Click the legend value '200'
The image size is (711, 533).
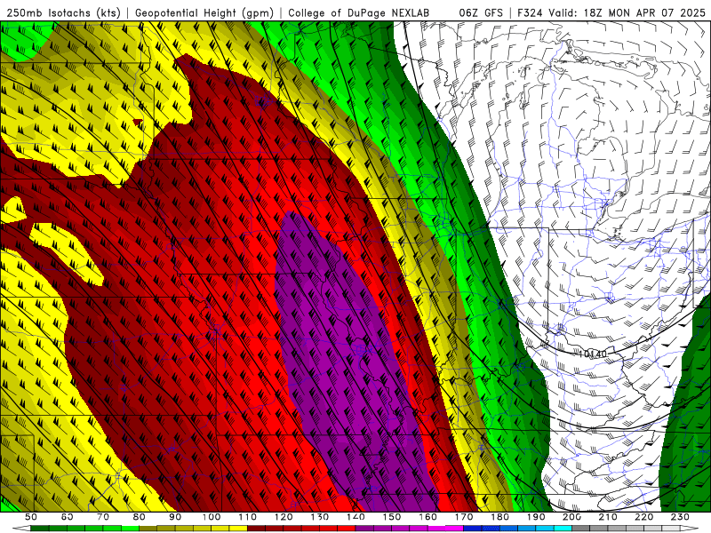point(571,517)
